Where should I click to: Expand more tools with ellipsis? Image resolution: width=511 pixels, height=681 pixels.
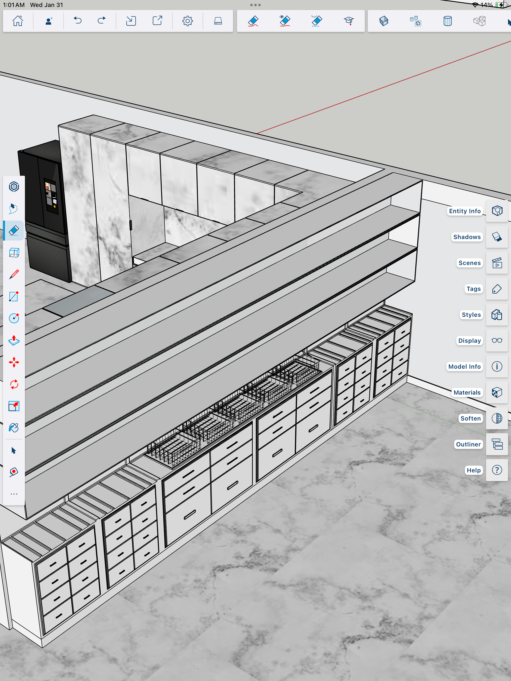(14, 494)
